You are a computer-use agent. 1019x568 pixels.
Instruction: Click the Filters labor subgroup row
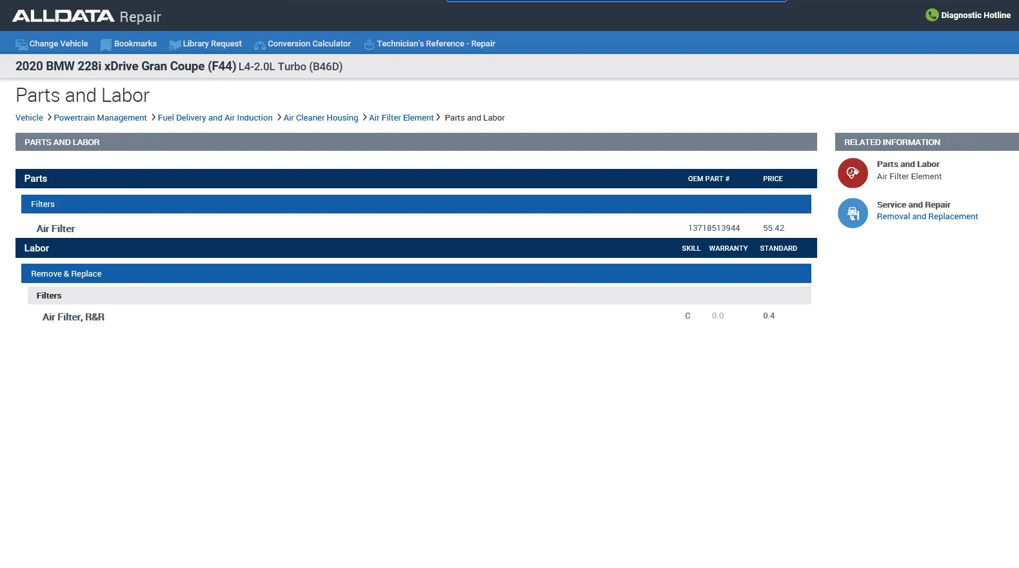coord(419,295)
